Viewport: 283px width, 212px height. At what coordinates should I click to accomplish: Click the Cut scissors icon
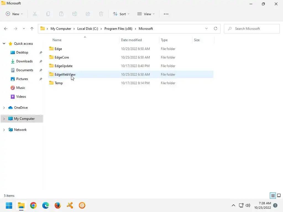pos(35,14)
